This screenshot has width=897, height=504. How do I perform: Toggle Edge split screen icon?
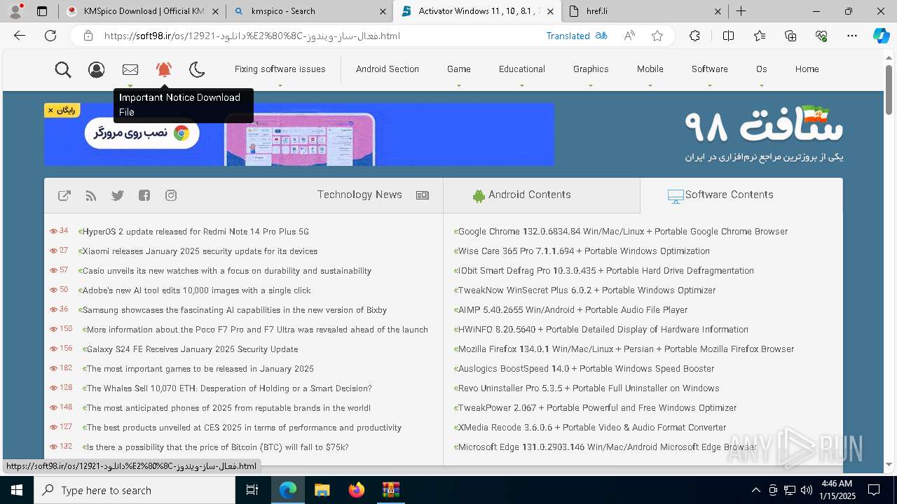(728, 36)
